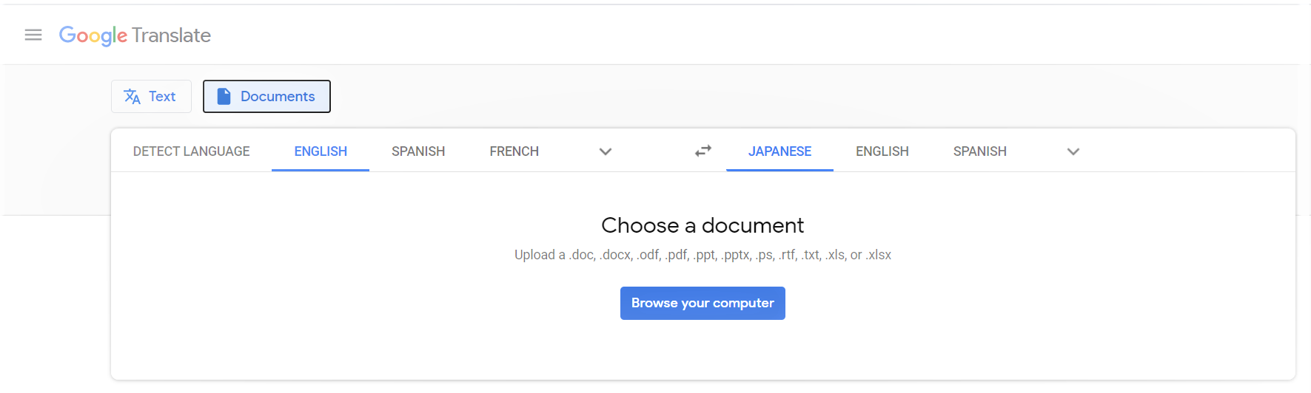
Task: Expand more source languages chevron
Action: click(x=606, y=151)
